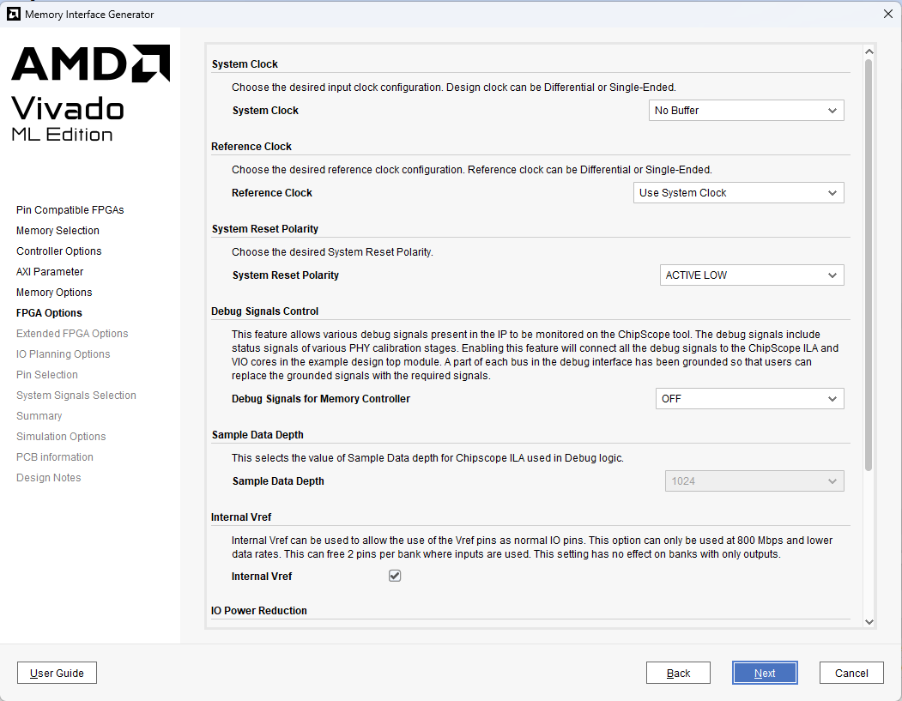902x701 pixels.
Task: Select the FPGA Options step
Action: 49,313
